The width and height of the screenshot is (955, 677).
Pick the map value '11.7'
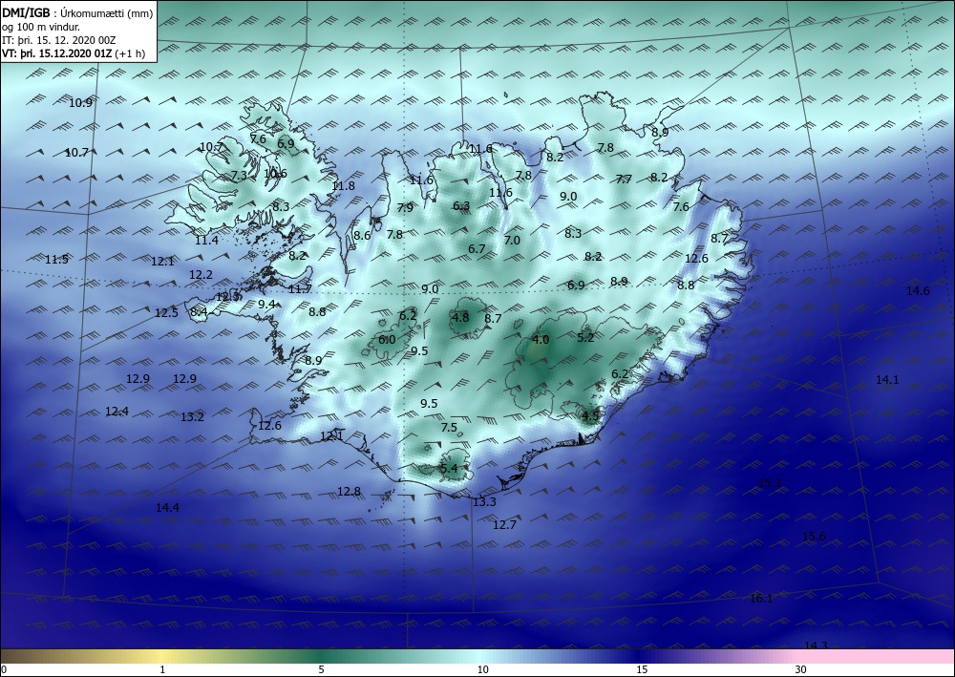click(x=300, y=289)
